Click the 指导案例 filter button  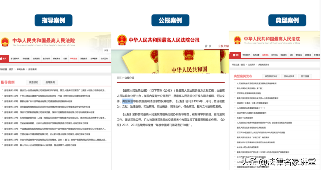point(51,82)
